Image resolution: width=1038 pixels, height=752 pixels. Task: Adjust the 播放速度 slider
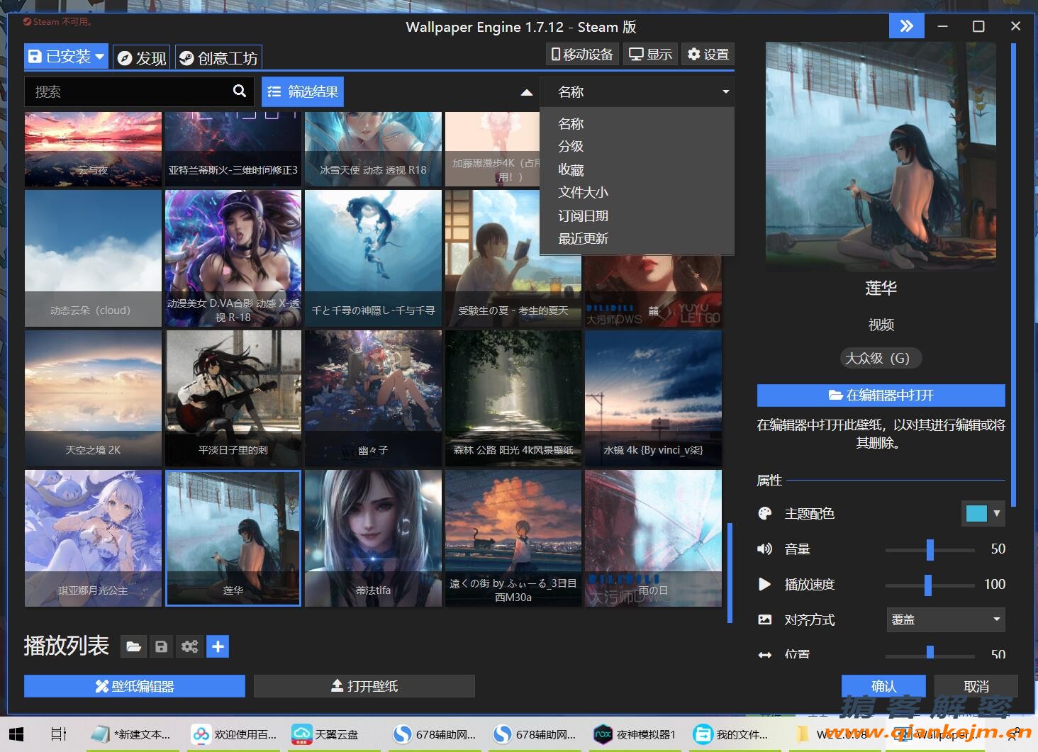click(930, 585)
